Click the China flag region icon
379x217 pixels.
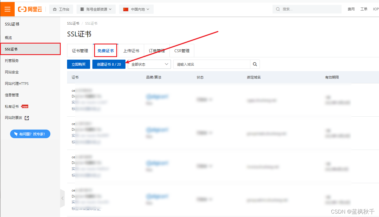(125, 9)
